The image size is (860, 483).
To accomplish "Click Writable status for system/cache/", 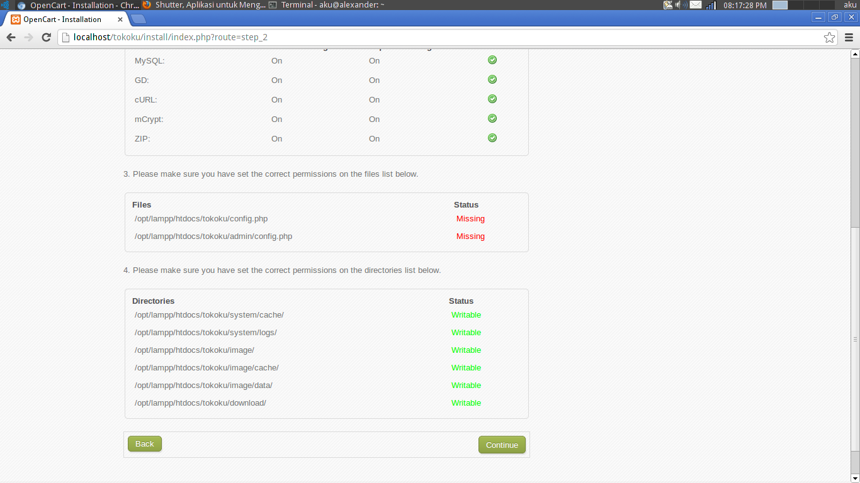I will tap(466, 315).
